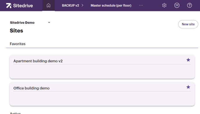Select the Active section header
200x114 pixels.
pyautogui.click(x=15, y=113)
